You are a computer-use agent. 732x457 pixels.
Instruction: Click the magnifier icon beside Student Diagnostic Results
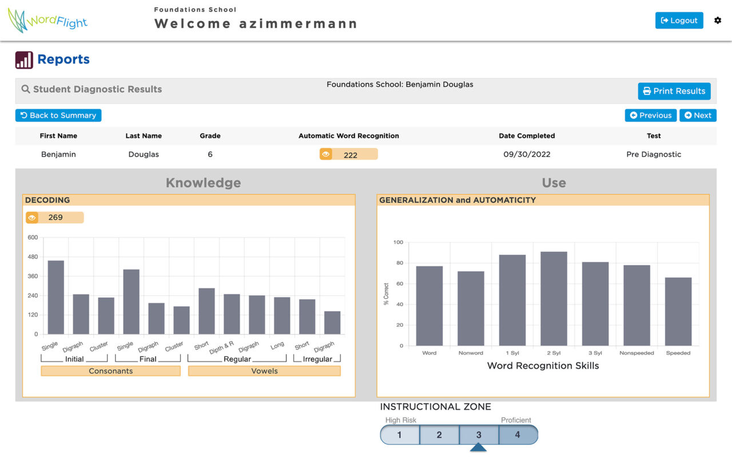(x=26, y=89)
